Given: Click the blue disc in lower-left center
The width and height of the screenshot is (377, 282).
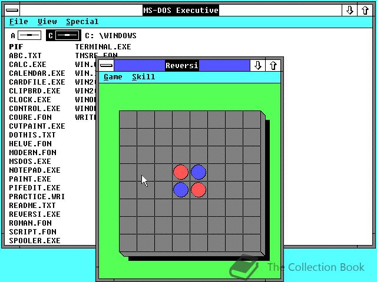Looking at the screenshot, I should [x=181, y=190].
